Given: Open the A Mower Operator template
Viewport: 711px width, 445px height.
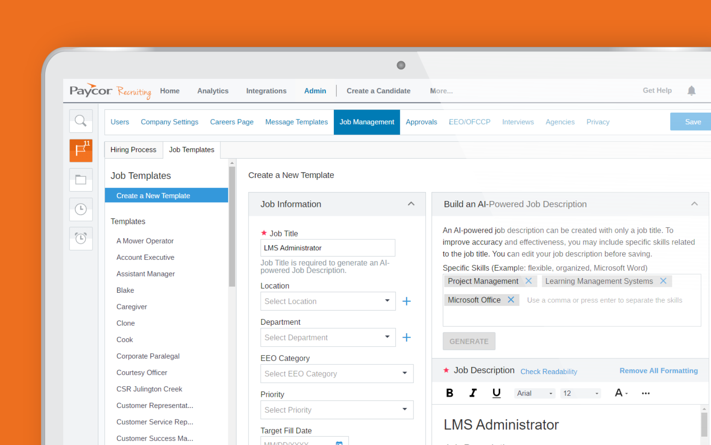Looking at the screenshot, I should [x=145, y=241].
